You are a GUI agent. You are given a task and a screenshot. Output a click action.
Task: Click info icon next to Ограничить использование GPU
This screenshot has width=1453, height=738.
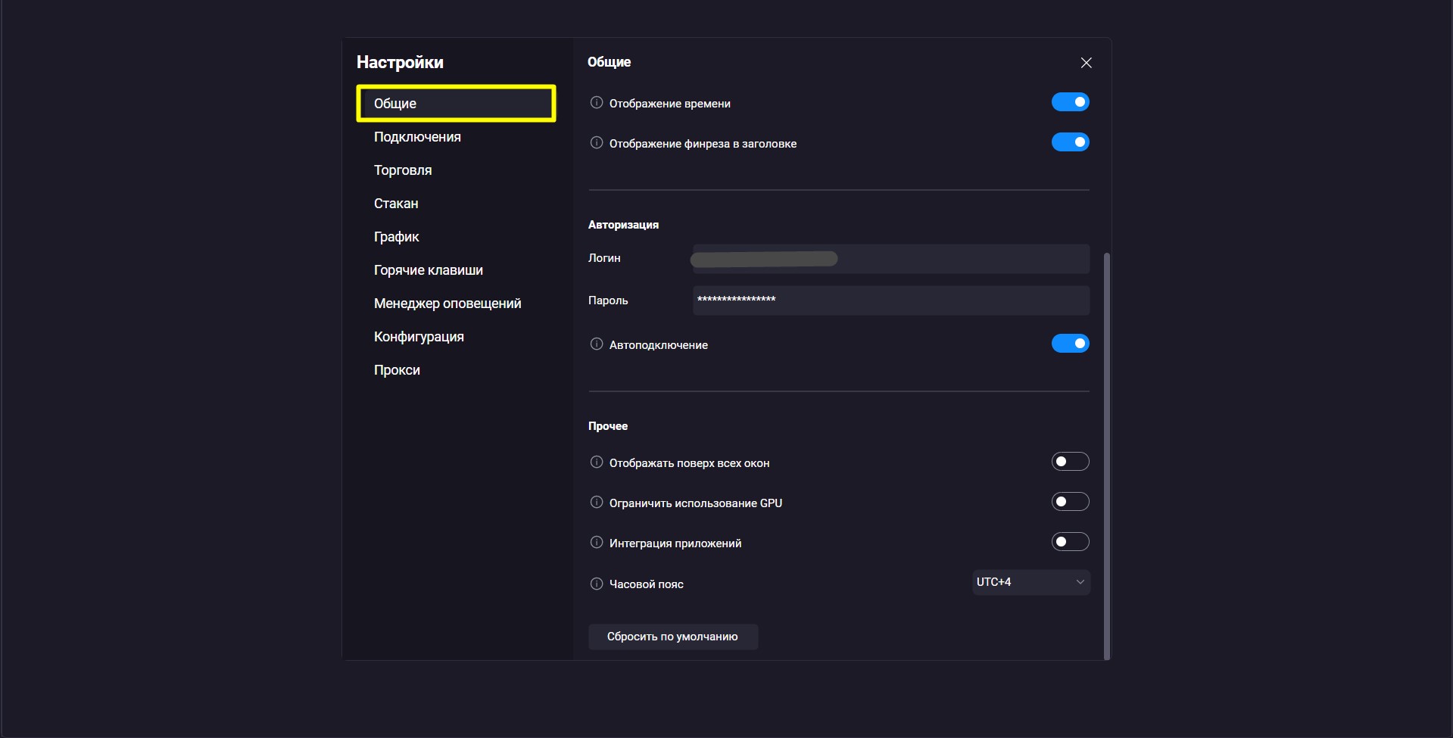click(x=597, y=503)
